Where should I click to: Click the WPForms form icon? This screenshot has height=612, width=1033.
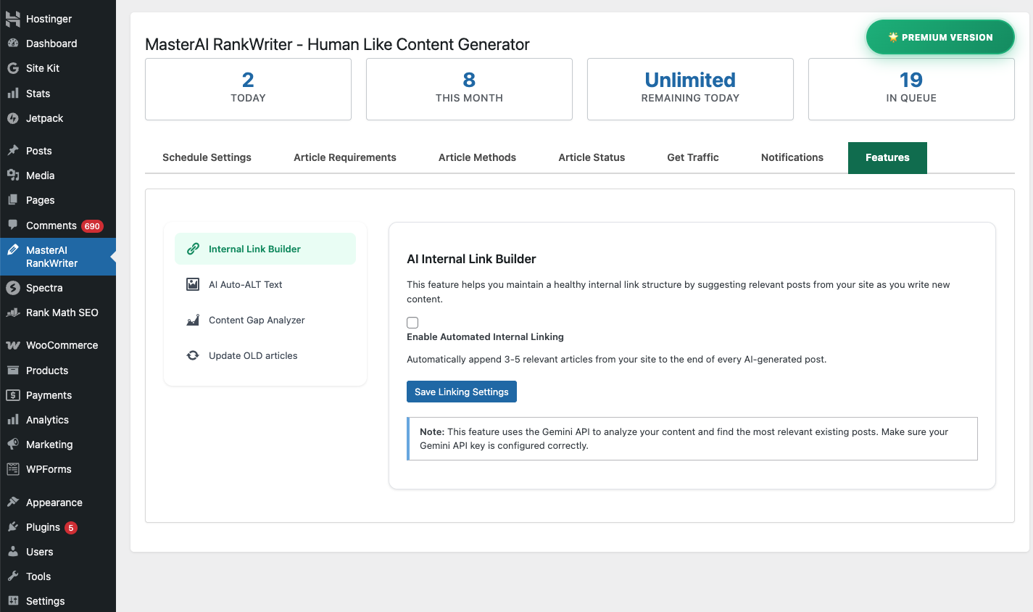pyautogui.click(x=13, y=469)
